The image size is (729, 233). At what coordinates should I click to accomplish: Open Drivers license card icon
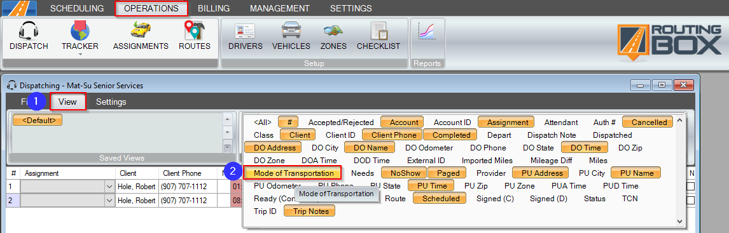245,31
